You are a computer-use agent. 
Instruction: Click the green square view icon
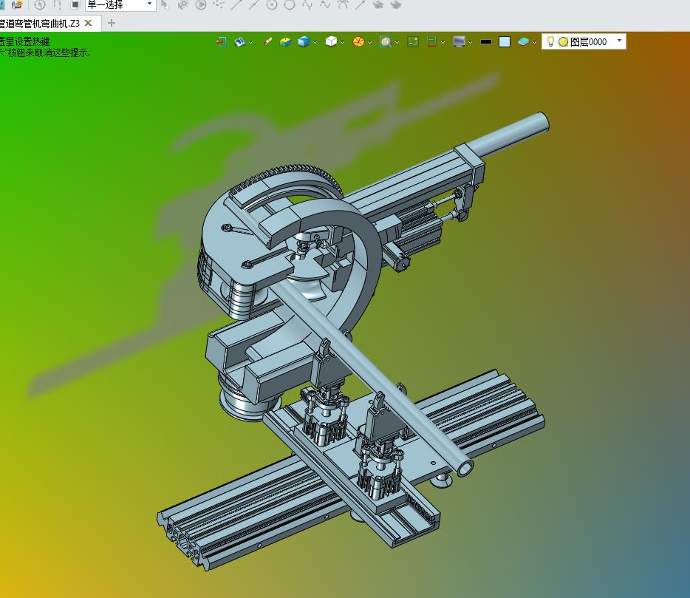click(413, 42)
